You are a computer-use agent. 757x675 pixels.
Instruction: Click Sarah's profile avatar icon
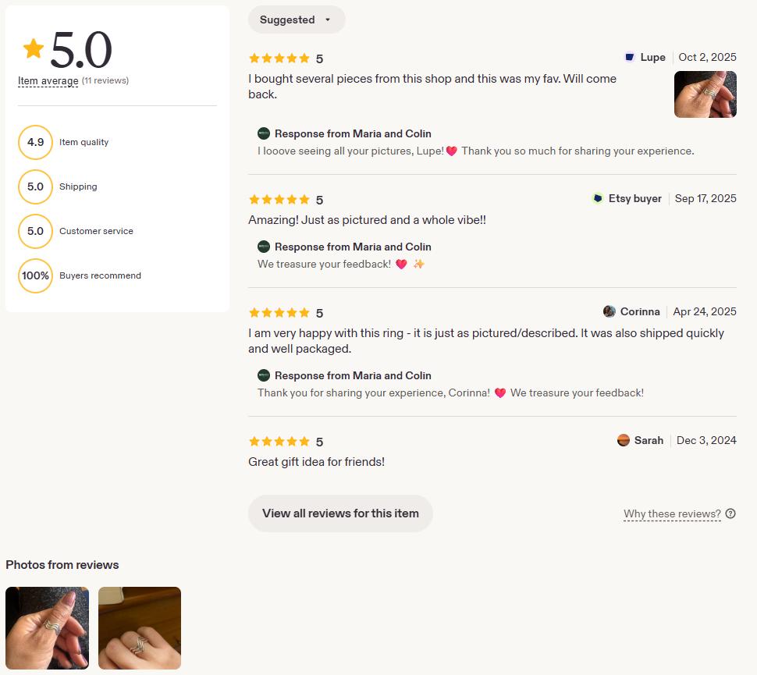pos(624,440)
